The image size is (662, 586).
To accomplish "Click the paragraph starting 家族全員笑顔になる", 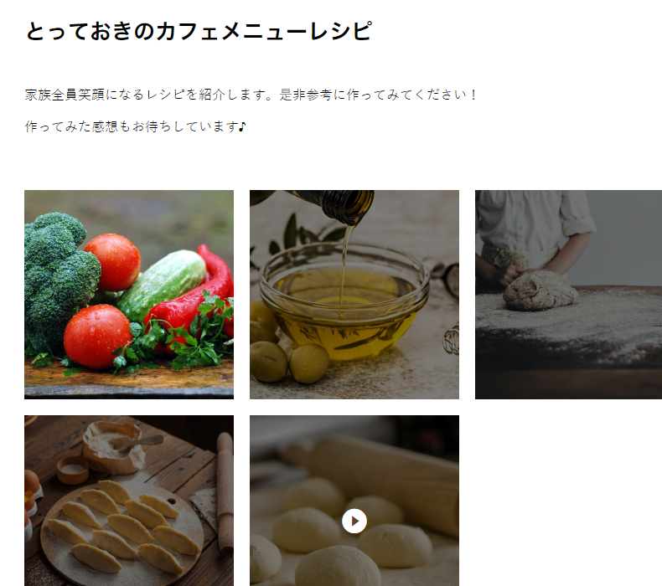I will click(x=251, y=95).
